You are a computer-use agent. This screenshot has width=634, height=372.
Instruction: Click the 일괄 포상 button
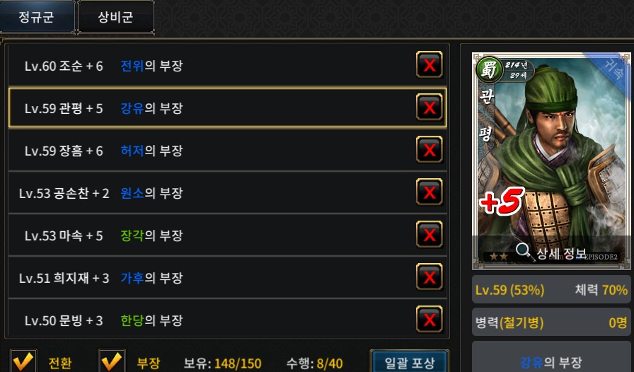409,362
